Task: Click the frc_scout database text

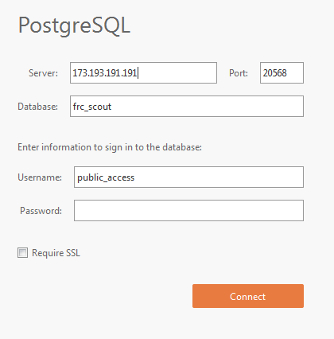Action: click(92, 107)
